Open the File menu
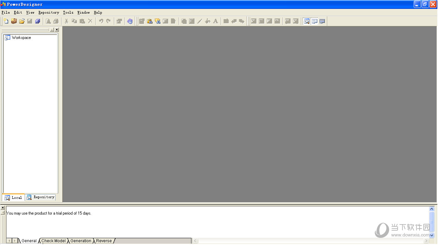The width and height of the screenshot is (438, 245). click(6, 12)
